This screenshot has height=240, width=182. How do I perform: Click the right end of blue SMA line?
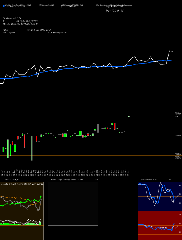click(x=173, y=60)
